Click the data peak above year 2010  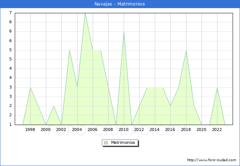(124, 32)
